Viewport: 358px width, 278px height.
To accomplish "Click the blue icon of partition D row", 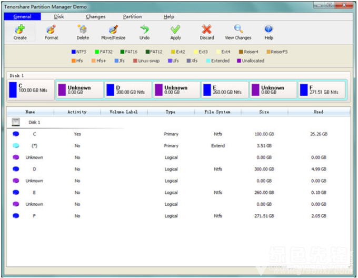I will pos(16,169).
